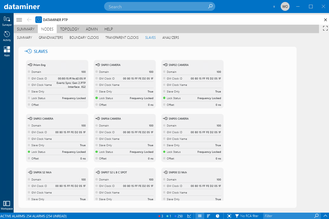The height and width of the screenshot is (219, 329).
Task: Open the Nodes SUMMARY subtab
Action: click(x=24, y=38)
